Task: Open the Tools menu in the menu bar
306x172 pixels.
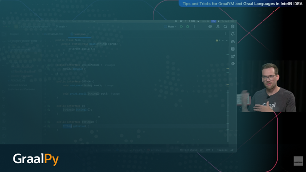Action: [x=74, y=21]
